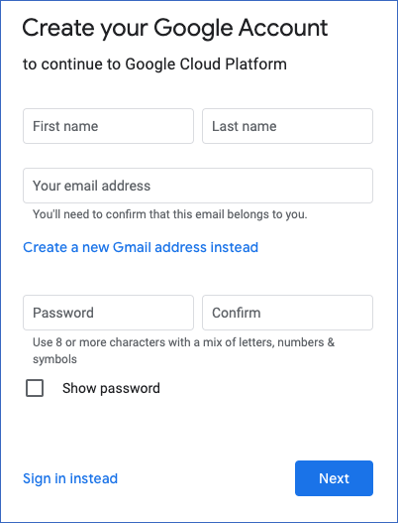Click the word 'symbols' in password hint
This screenshot has width=398, height=523.
pos(54,359)
